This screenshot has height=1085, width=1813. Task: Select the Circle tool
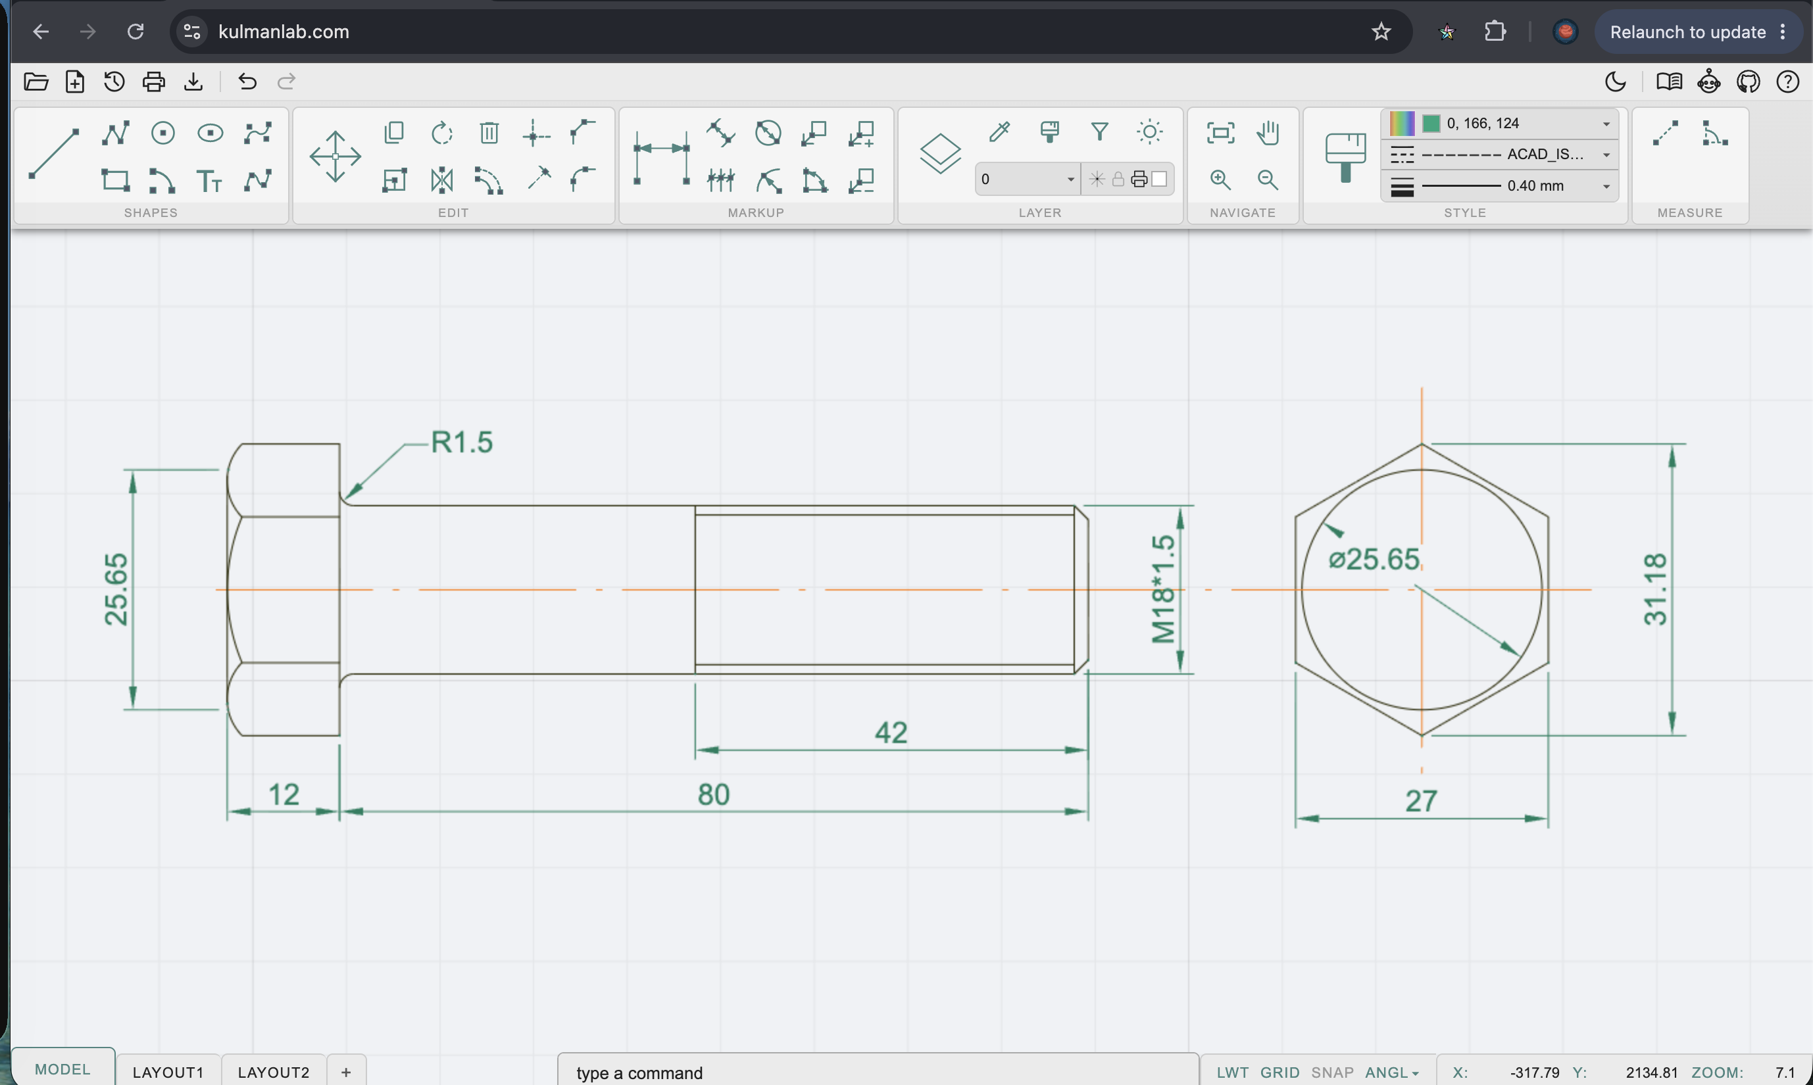163,133
